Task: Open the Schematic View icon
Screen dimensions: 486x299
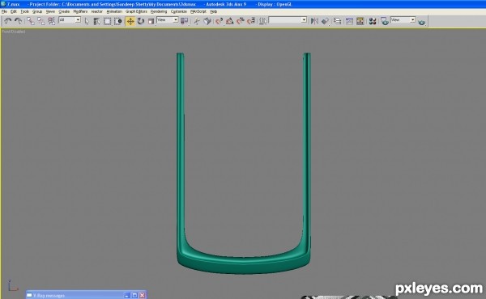Action: [360, 21]
